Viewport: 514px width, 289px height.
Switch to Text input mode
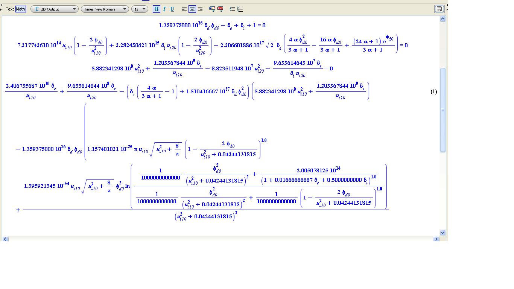[10, 9]
